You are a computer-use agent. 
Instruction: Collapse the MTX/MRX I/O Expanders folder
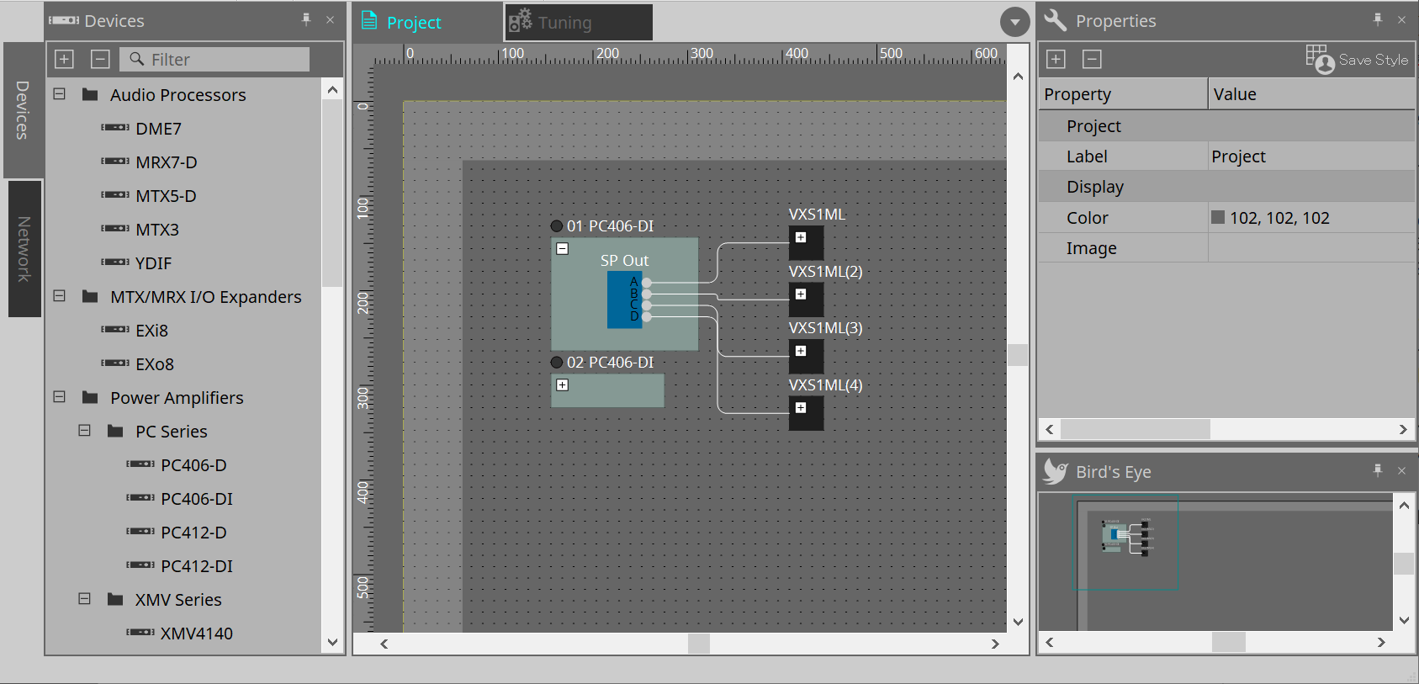pos(60,296)
